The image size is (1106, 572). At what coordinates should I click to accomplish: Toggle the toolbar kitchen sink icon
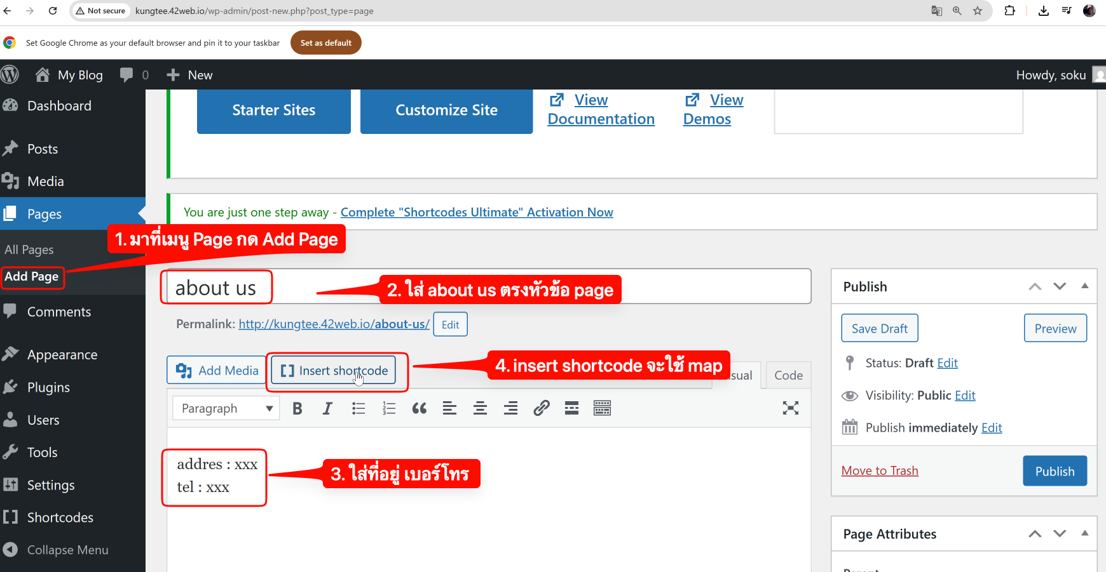coord(602,408)
